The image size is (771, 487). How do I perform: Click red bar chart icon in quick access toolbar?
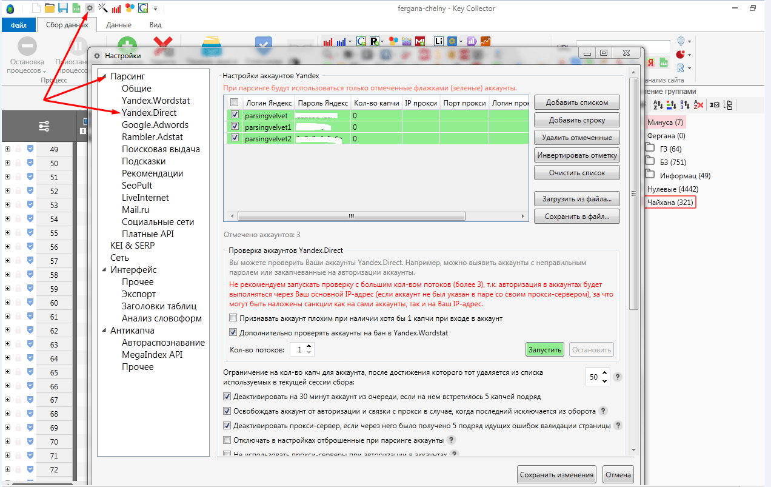pos(116,8)
